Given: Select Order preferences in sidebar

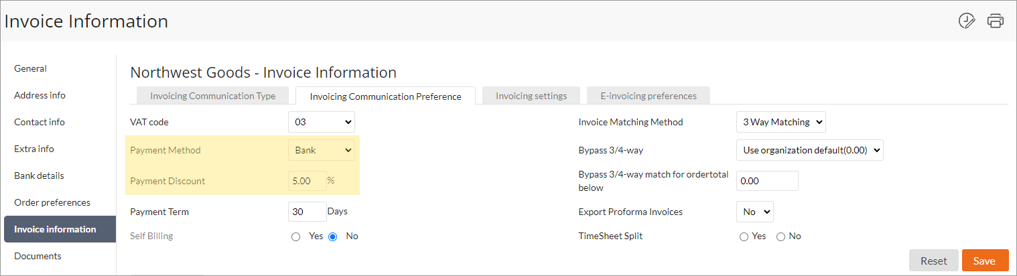Looking at the screenshot, I should tap(52, 202).
